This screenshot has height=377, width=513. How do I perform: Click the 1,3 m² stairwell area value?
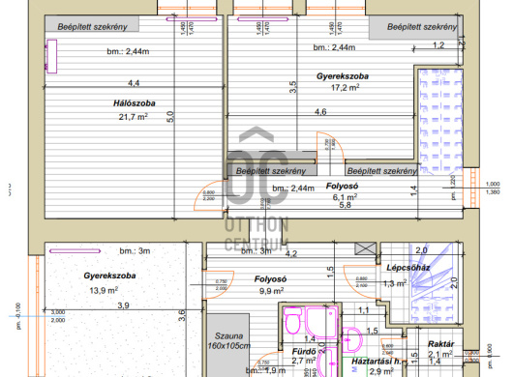tap(395, 283)
